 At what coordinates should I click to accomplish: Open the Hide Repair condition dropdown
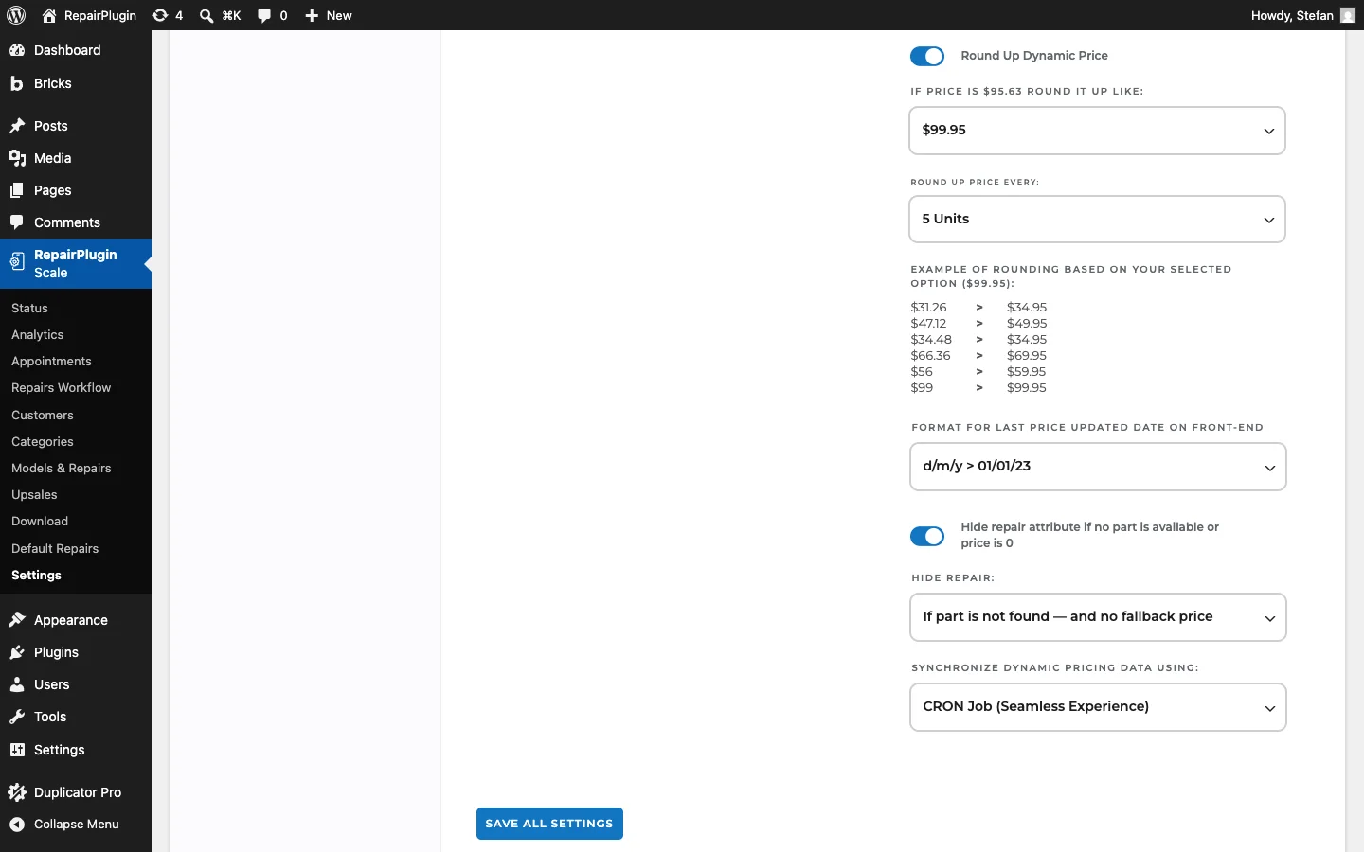(x=1099, y=617)
